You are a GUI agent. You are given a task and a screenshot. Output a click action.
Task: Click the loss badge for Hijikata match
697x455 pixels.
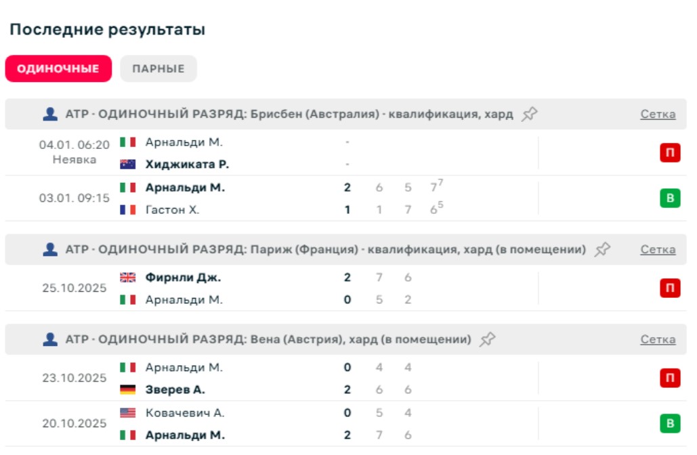pyautogui.click(x=670, y=153)
